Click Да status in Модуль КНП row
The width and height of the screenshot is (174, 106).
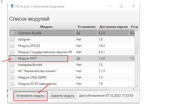point(78,58)
